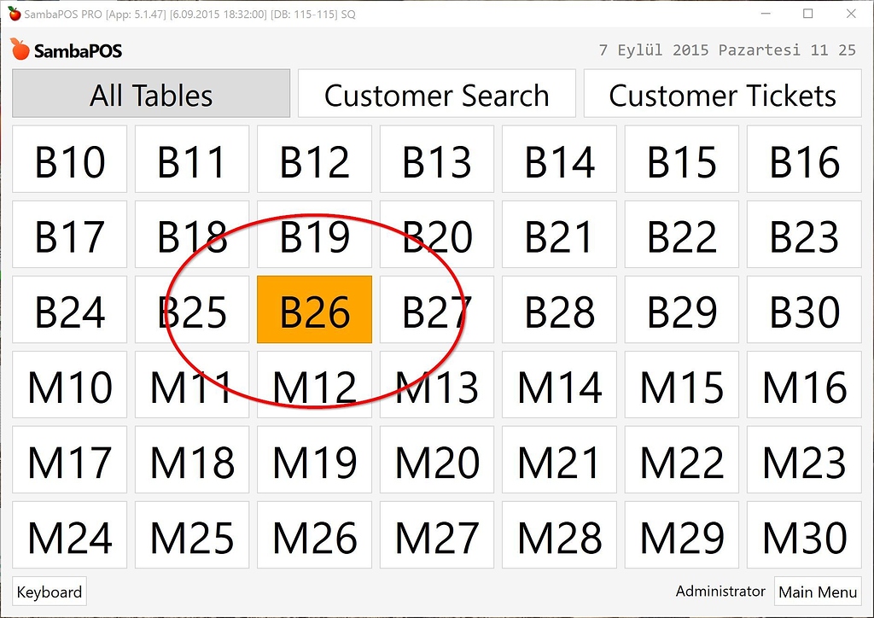Open table M24
Image resolution: width=874 pixels, height=618 pixels.
69,536
